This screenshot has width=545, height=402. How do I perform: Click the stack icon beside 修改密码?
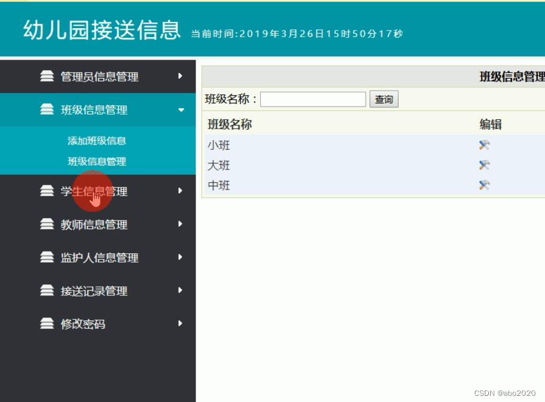point(47,323)
